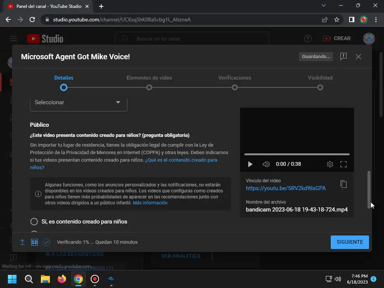Click VER ANALYTICS behind dialog
The width and height of the screenshot is (384, 288).
click(x=181, y=256)
